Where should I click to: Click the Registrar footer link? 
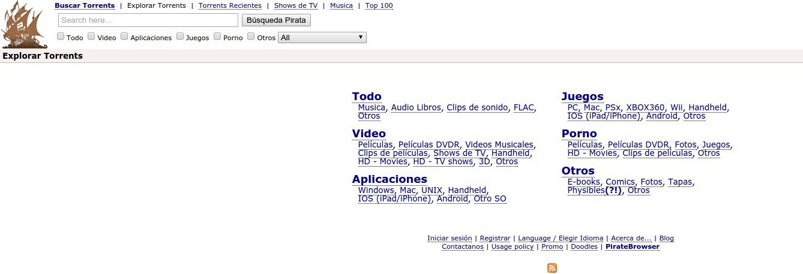[495, 239]
